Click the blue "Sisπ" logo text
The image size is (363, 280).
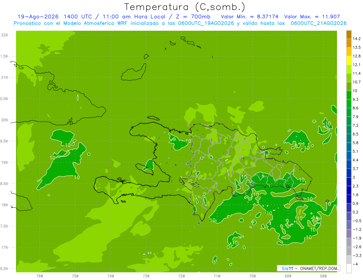point(287,268)
